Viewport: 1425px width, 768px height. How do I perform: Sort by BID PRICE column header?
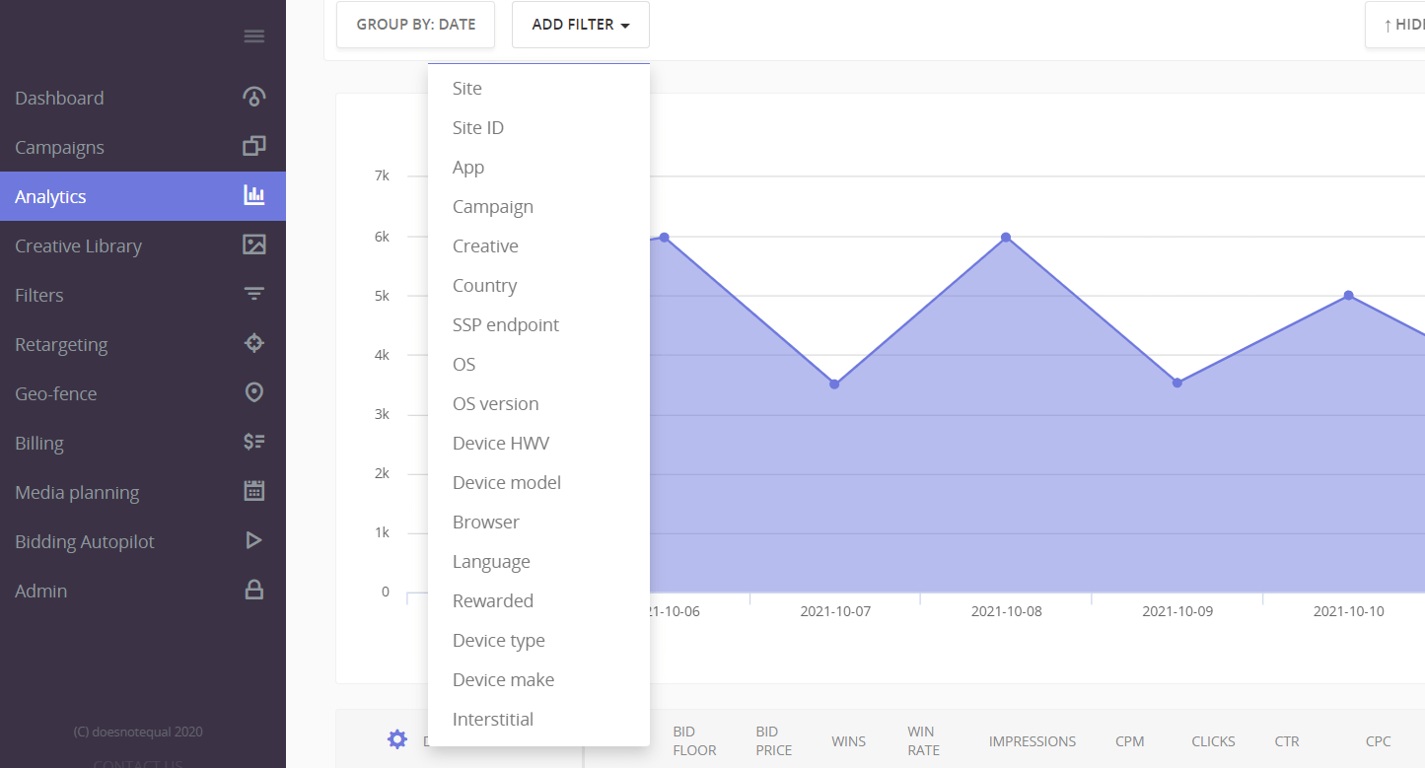click(774, 740)
